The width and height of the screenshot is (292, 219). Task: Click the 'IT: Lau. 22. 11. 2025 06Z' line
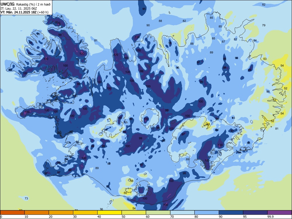point(19,8)
